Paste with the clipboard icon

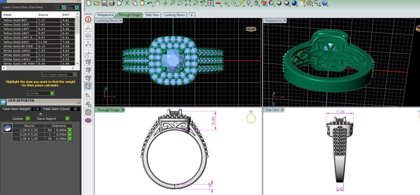[142, 3]
